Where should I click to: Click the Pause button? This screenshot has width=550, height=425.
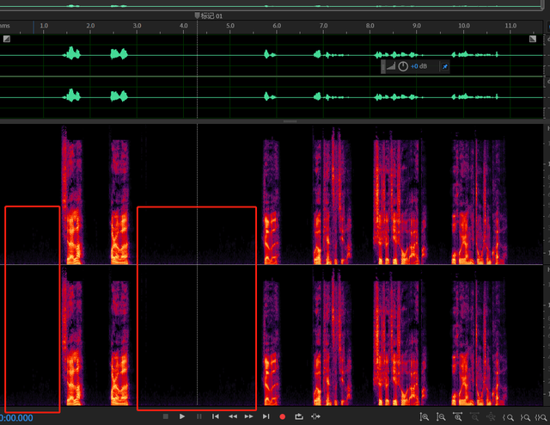tap(199, 416)
